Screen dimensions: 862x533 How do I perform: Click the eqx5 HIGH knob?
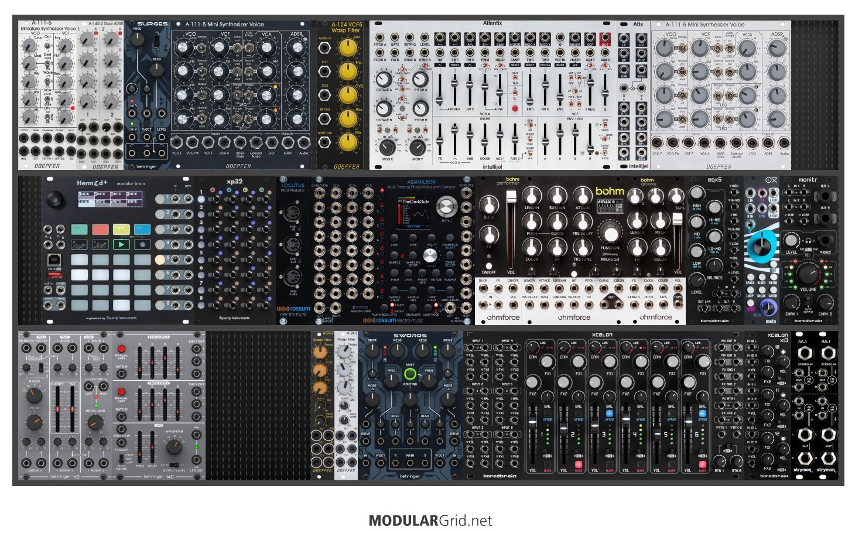click(x=696, y=194)
